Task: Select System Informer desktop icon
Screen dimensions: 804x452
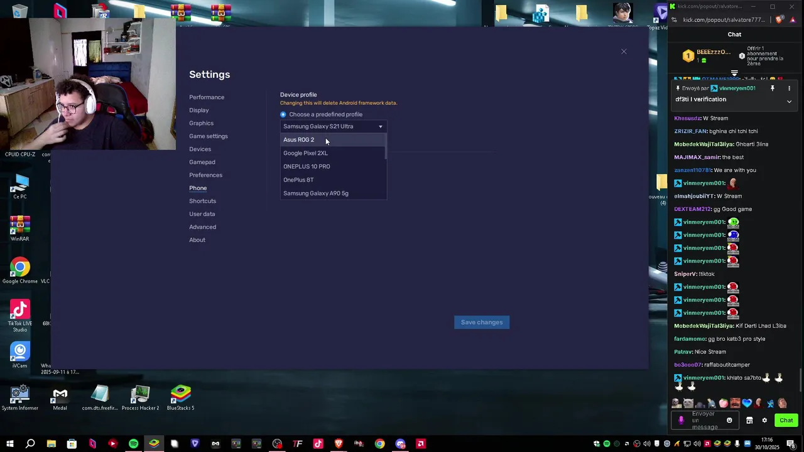Action: [20, 398]
